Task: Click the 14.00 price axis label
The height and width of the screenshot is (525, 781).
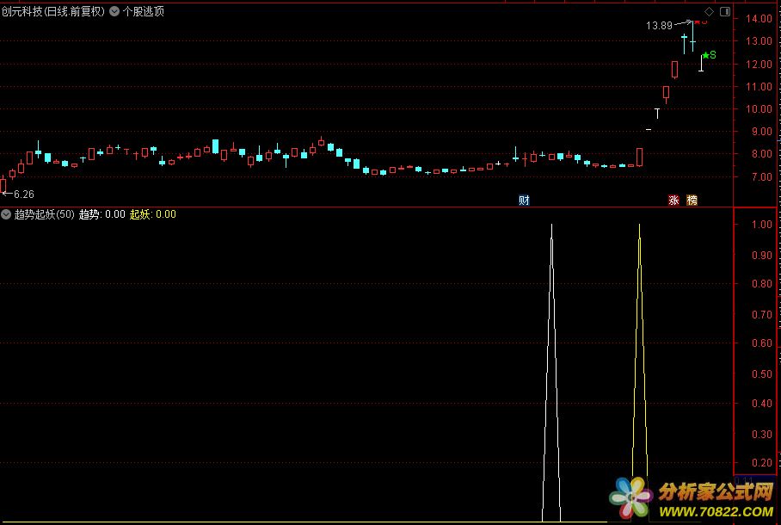Action: click(759, 19)
